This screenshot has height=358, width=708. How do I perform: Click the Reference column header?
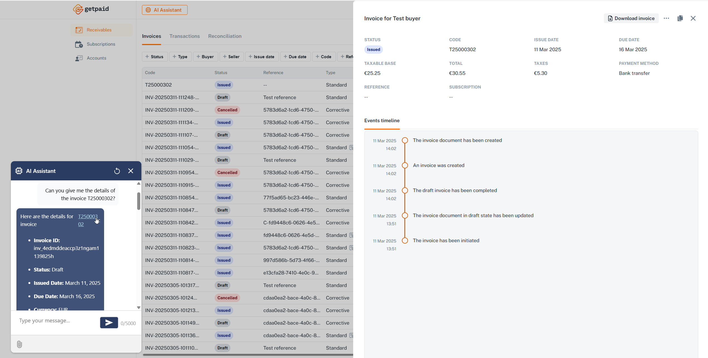(273, 73)
